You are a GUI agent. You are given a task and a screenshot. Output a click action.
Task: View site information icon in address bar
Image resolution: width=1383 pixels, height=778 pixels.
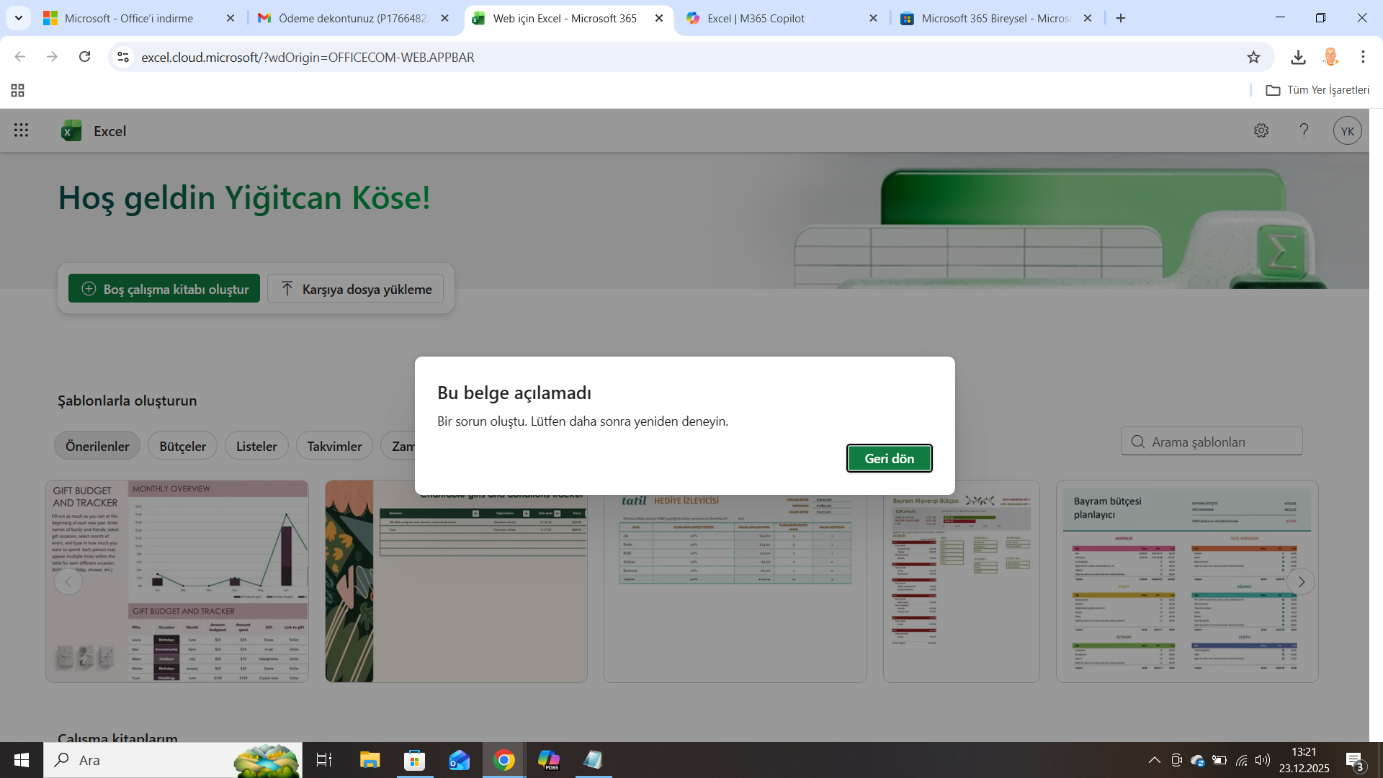click(x=123, y=57)
